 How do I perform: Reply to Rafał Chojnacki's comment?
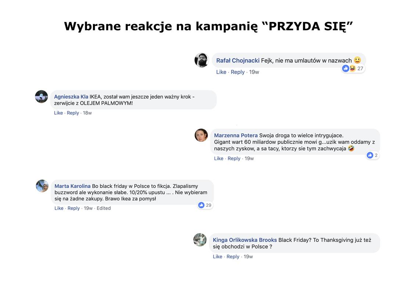pos(238,72)
